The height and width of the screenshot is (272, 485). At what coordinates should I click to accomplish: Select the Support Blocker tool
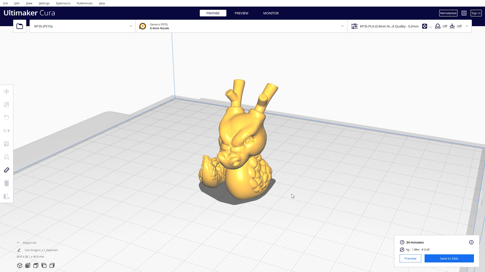7,157
